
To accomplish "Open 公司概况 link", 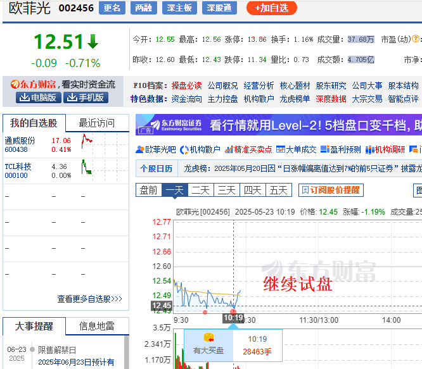I will [222, 85].
